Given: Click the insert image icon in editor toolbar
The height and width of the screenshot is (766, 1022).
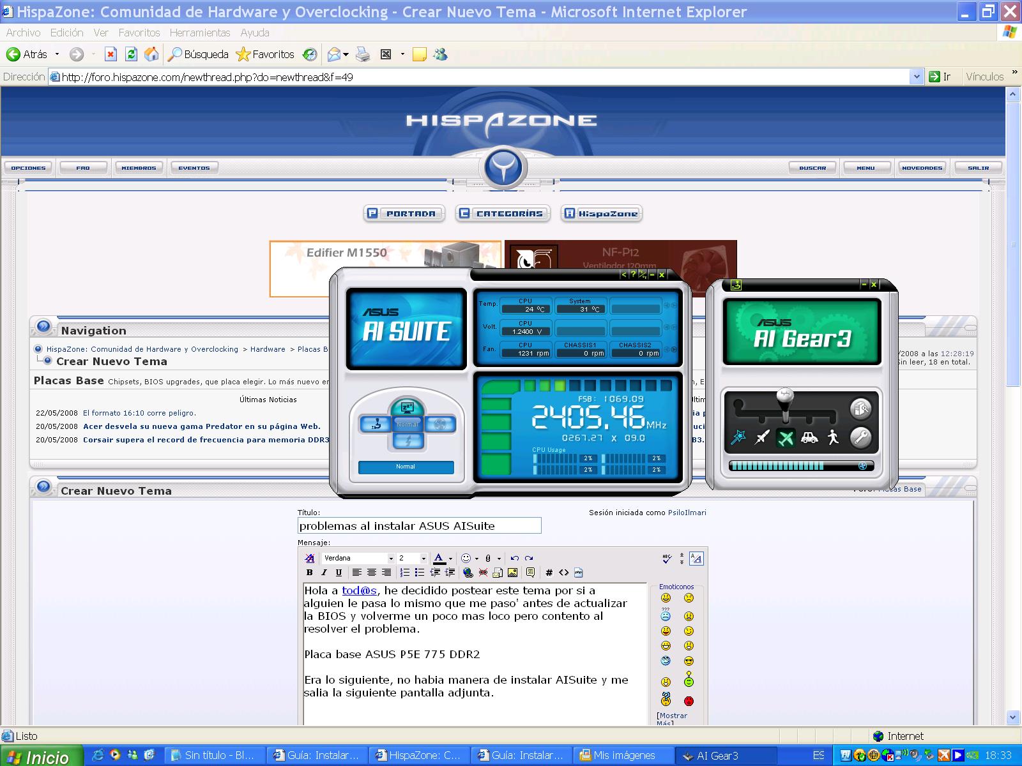Looking at the screenshot, I should pyautogui.click(x=512, y=573).
